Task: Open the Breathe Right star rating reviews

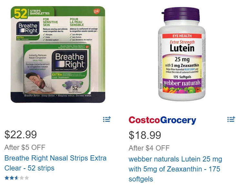Action: pos(17,178)
